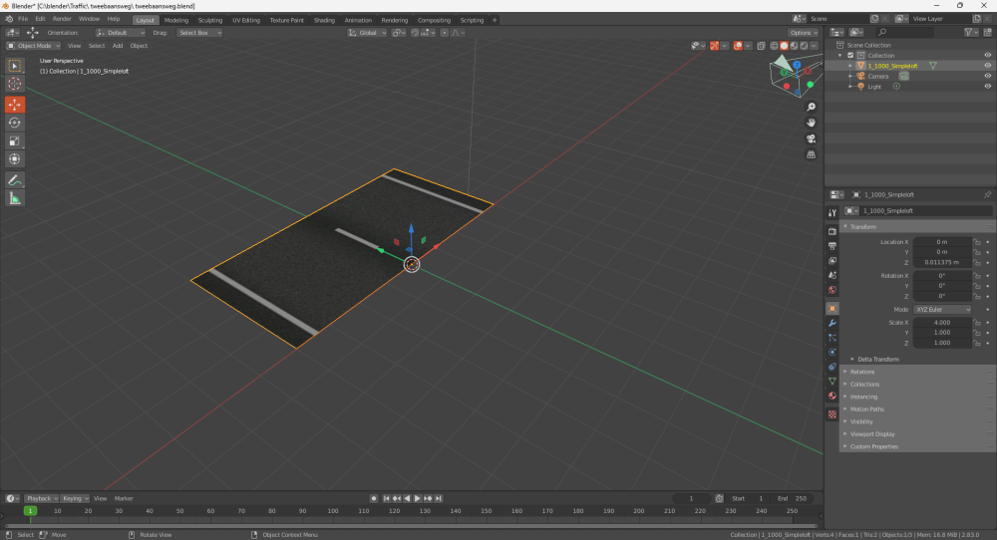Open the Modifiers wrench tab in Properties
This screenshot has height=540, width=997.
click(832, 323)
